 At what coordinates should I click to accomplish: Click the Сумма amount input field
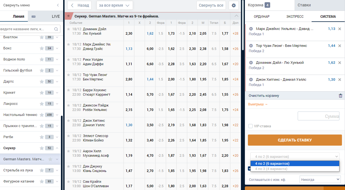pyautogui.click(x=319, y=116)
